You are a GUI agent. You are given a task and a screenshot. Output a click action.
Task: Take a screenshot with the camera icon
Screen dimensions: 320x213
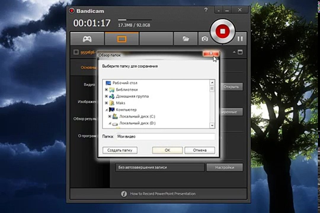point(205,39)
